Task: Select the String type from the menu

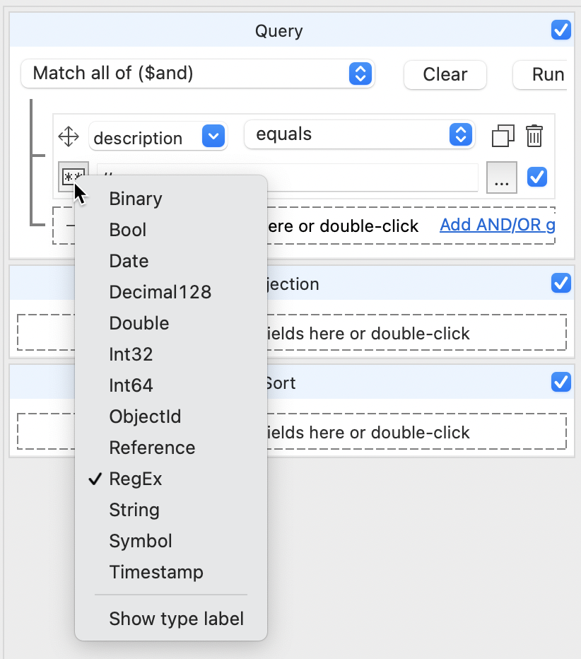Action: point(134,510)
